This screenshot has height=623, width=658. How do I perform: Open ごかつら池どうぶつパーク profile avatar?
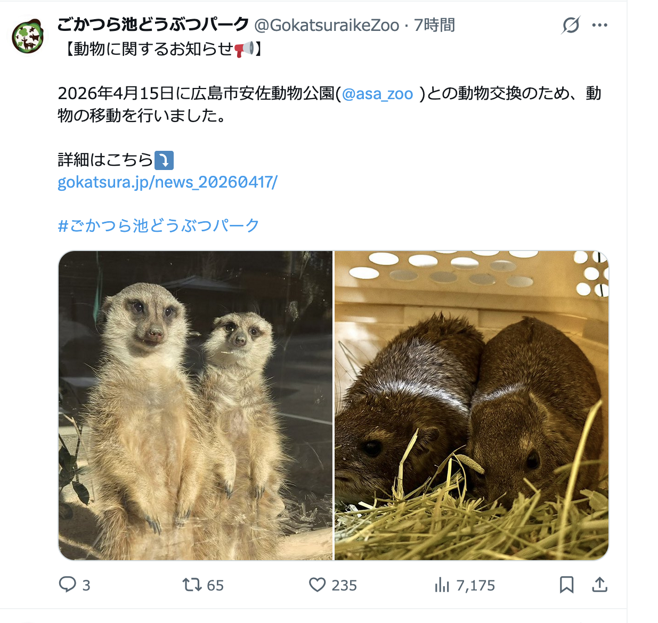(x=28, y=36)
